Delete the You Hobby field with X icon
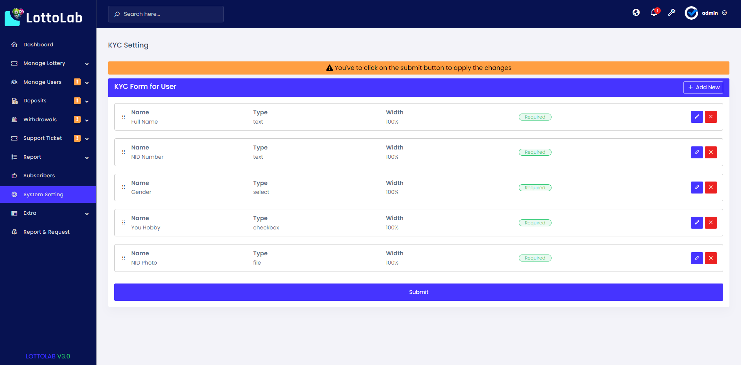Viewport: 741px width, 365px height. (711, 222)
